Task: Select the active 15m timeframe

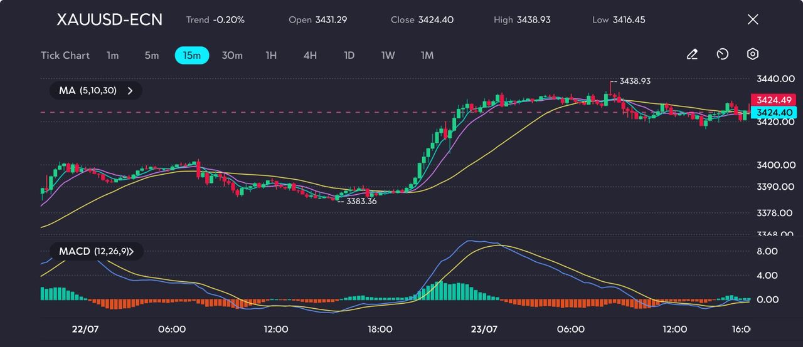Action: click(191, 55)
